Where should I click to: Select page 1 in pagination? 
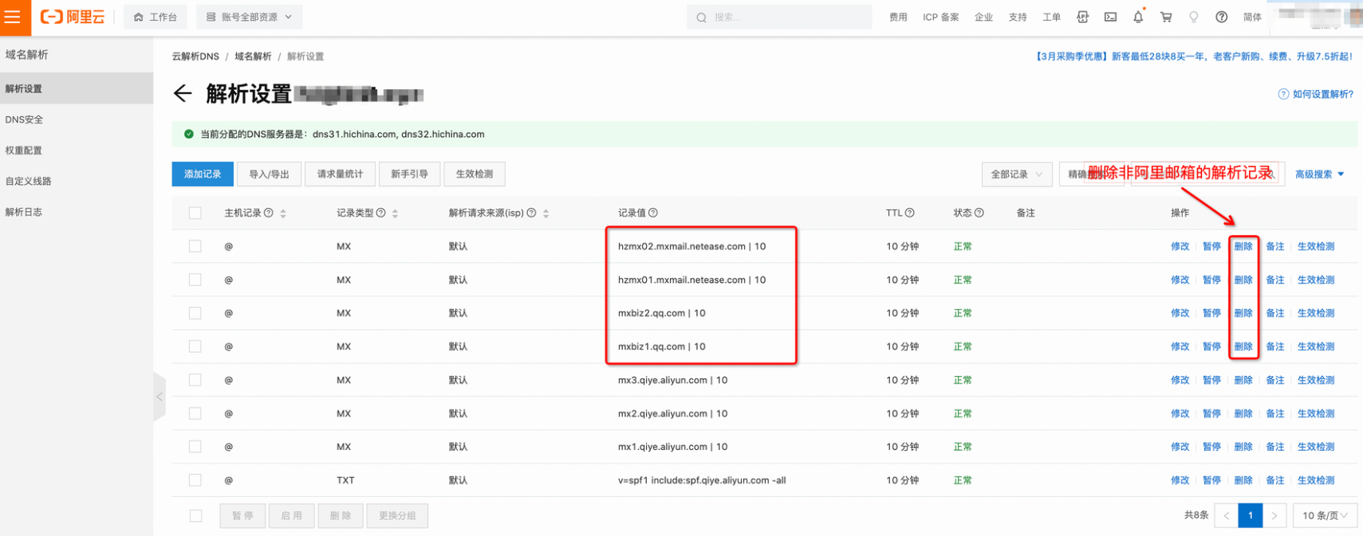pyautogui.click(x=1251, y=515)
